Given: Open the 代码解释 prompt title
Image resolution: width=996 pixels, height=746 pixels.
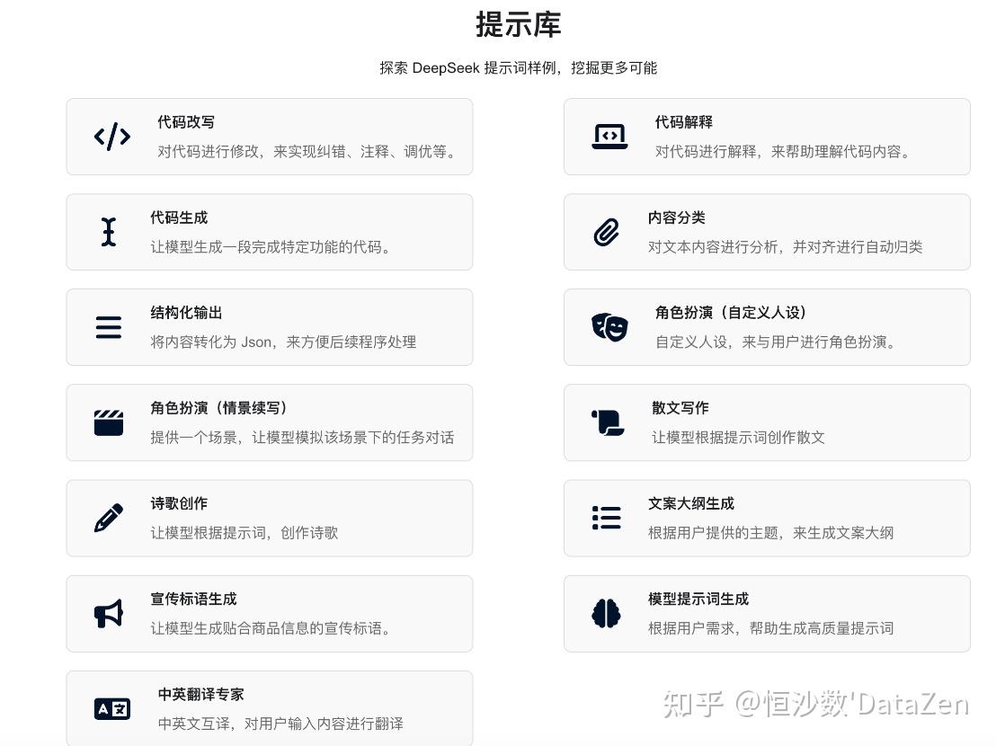Looking at the screenshot, I should point(683,122).
